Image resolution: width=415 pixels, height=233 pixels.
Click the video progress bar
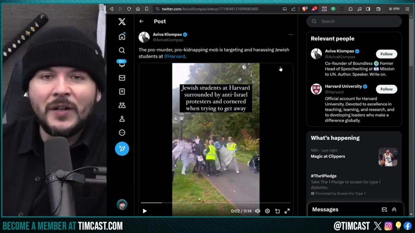click(x=216, y=203)
